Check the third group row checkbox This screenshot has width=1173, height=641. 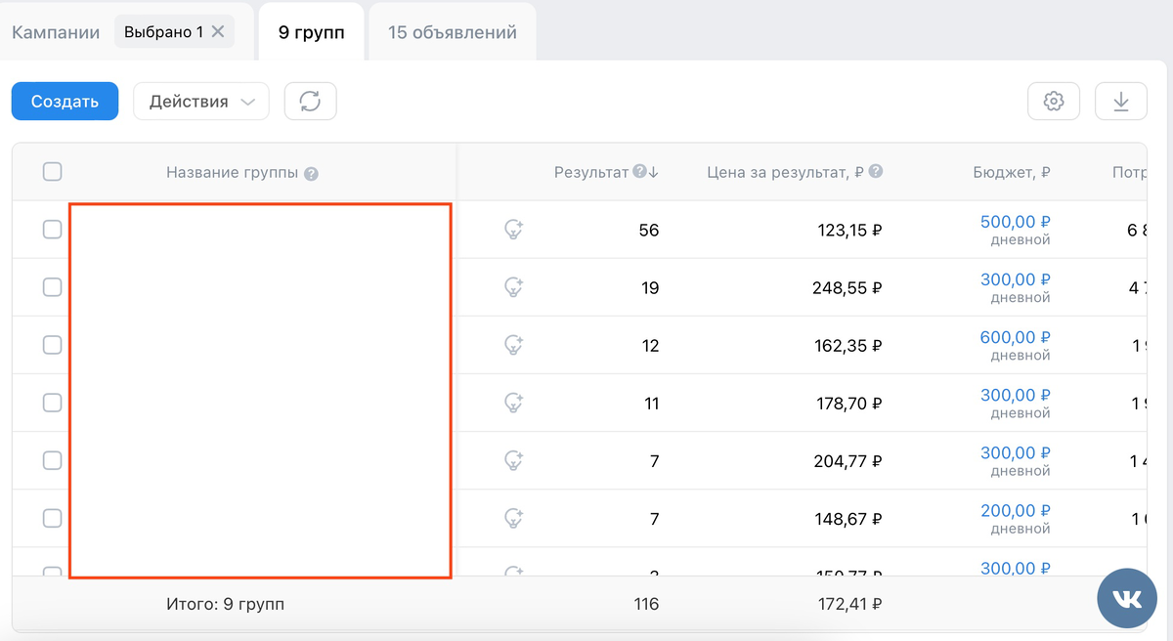[53, 345]
